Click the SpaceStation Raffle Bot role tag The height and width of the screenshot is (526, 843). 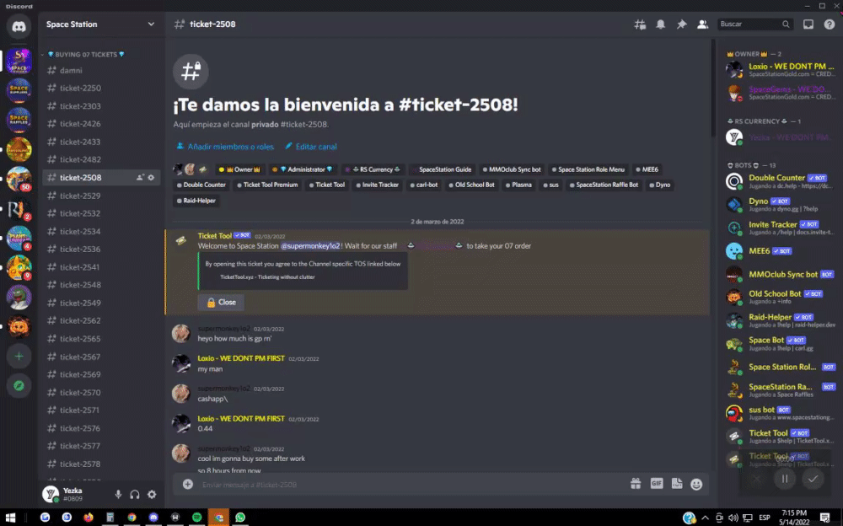[x=604, y=185]
